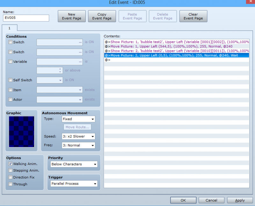Open the Self Switch dropdown

[50, 80]
